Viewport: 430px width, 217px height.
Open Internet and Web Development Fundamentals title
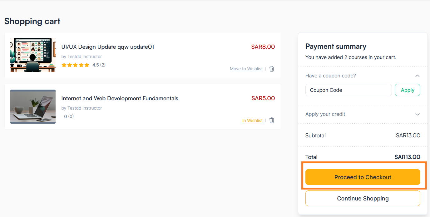120,98
